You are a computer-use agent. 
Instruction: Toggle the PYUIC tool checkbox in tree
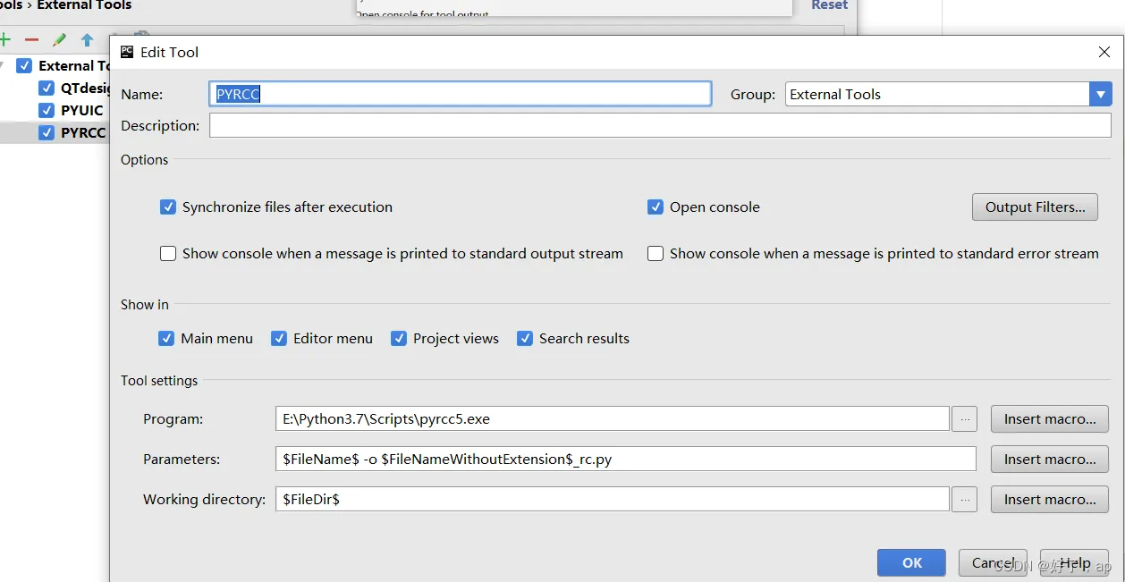(47, 111)
